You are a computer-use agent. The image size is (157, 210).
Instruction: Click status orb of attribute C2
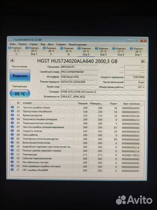tap(12, 154)
